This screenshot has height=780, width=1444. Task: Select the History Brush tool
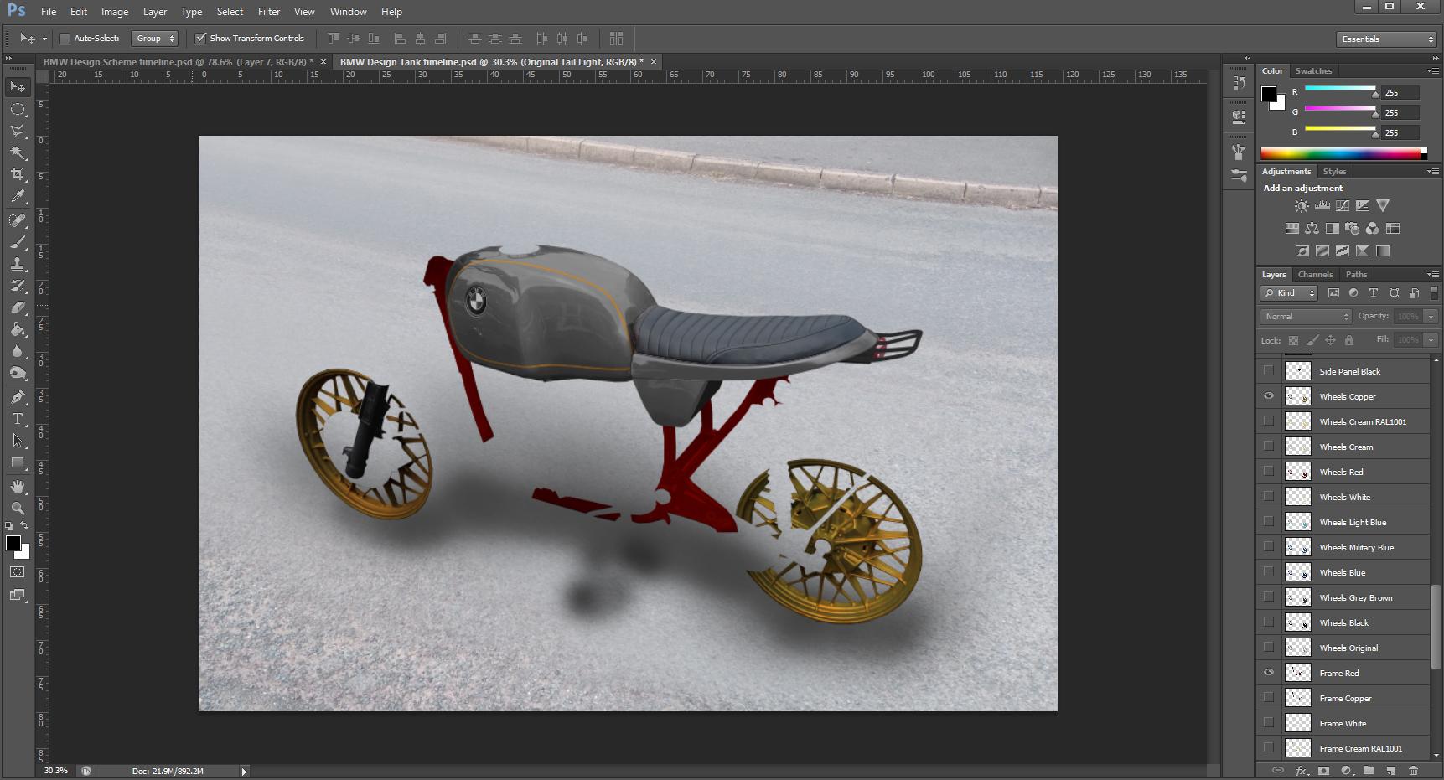(18, 286)
